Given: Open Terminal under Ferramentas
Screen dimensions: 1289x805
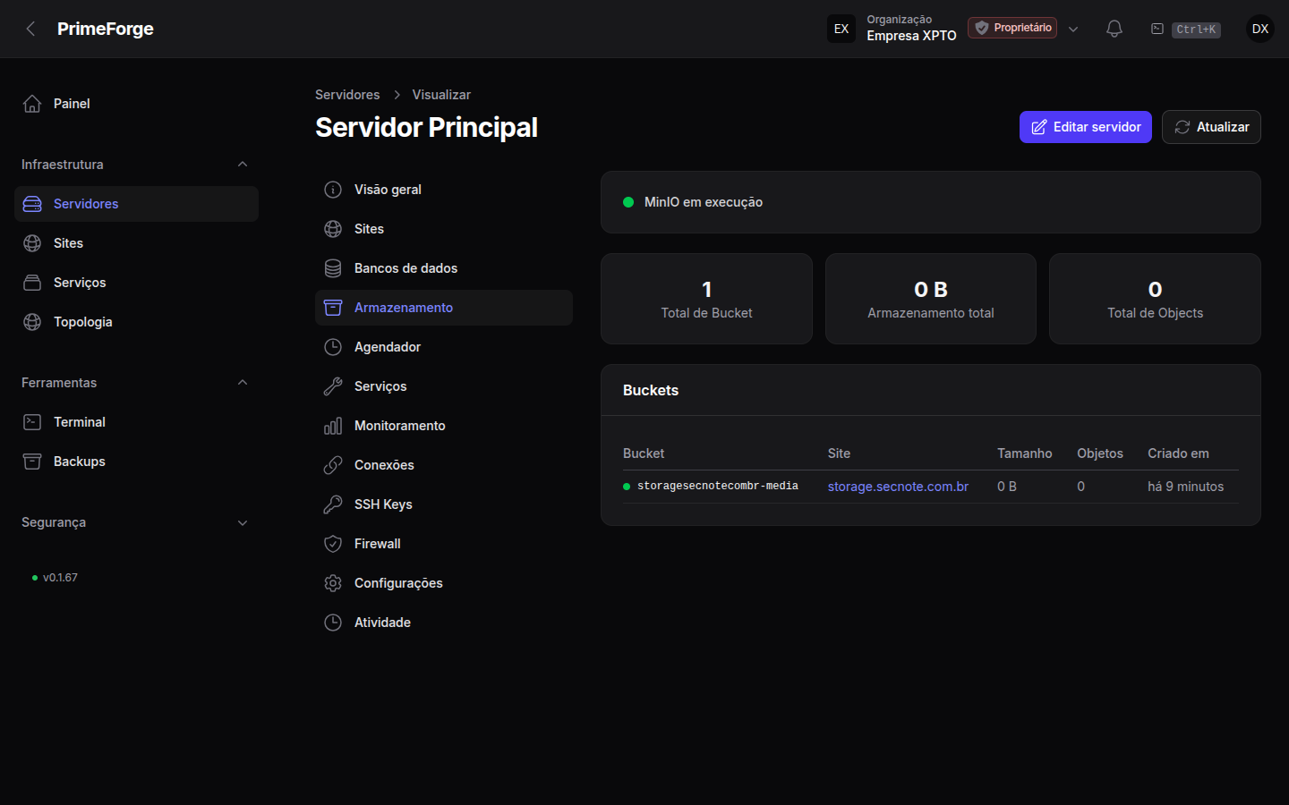Looking at the screenshot, I should tap(136, 422).
